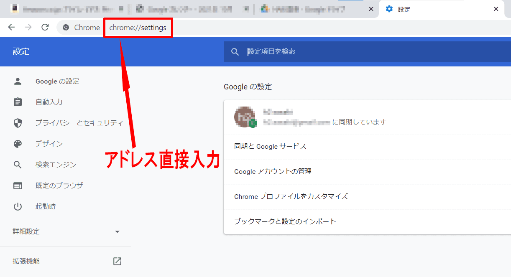Click the プライバシーとセキュリティ shield icon

[18, 123]
